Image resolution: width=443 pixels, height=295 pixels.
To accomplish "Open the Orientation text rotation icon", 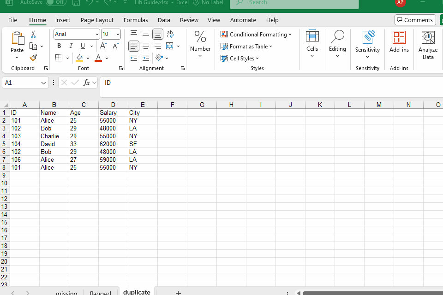I will pyautogui.click(x=159, y=58).
